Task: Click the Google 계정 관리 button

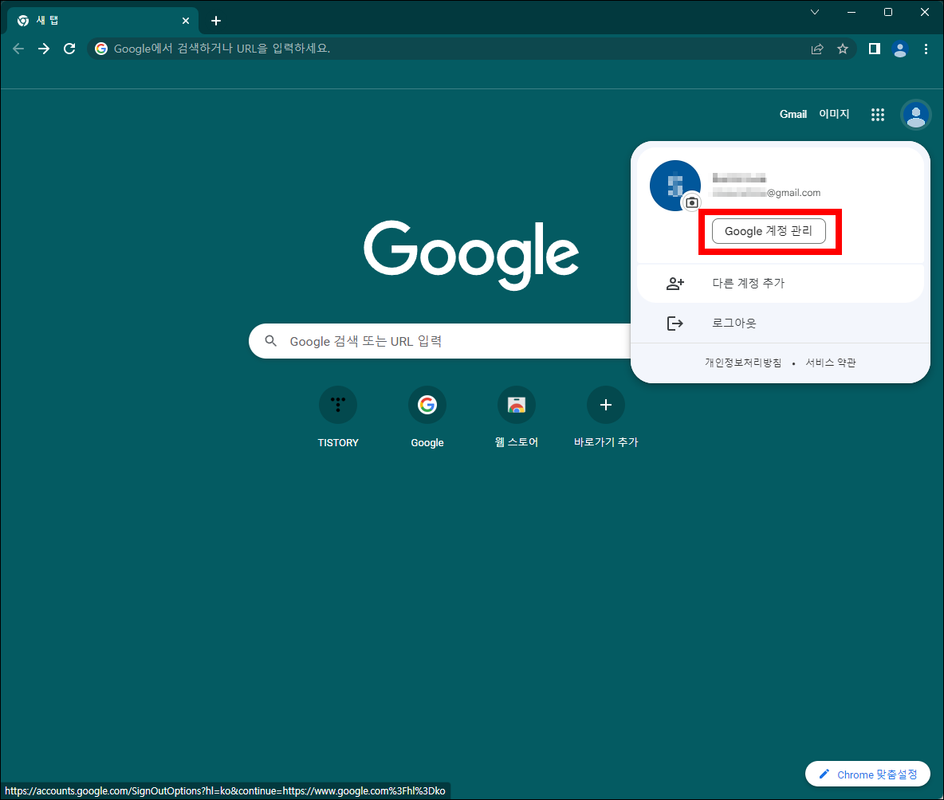Action: point(769,232)
